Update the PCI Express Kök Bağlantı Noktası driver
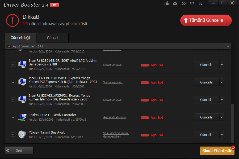Image resolution: width=239 pixels, height=159 pixels. pos(207,82)
